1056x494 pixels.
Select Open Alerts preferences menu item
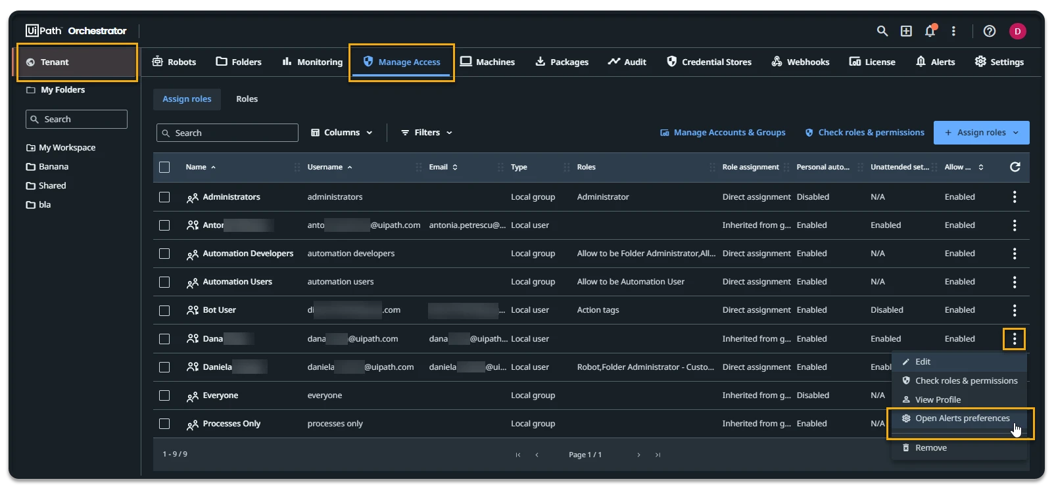pos(959,418)
